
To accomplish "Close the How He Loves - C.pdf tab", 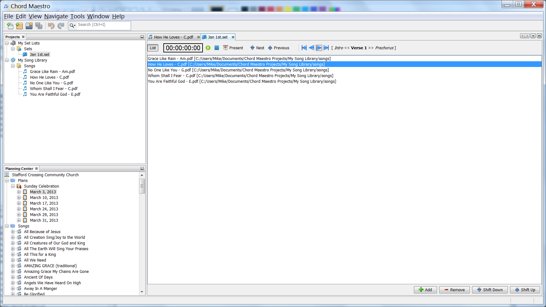I will click(198, 37).
